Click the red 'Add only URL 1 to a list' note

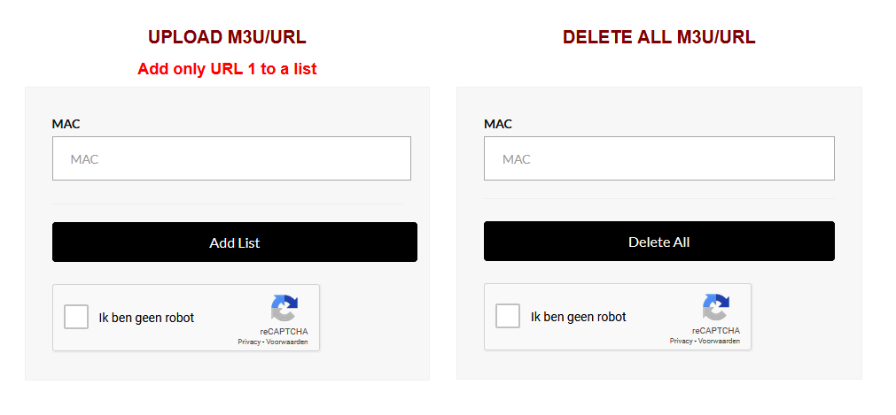(x=227, y=69)
